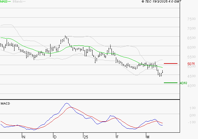Click the TEC copyright timestamp text
The image size is (198, 139).
161,2
